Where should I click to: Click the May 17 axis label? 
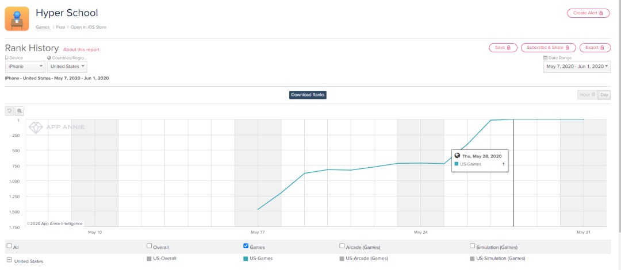(258, 233)
